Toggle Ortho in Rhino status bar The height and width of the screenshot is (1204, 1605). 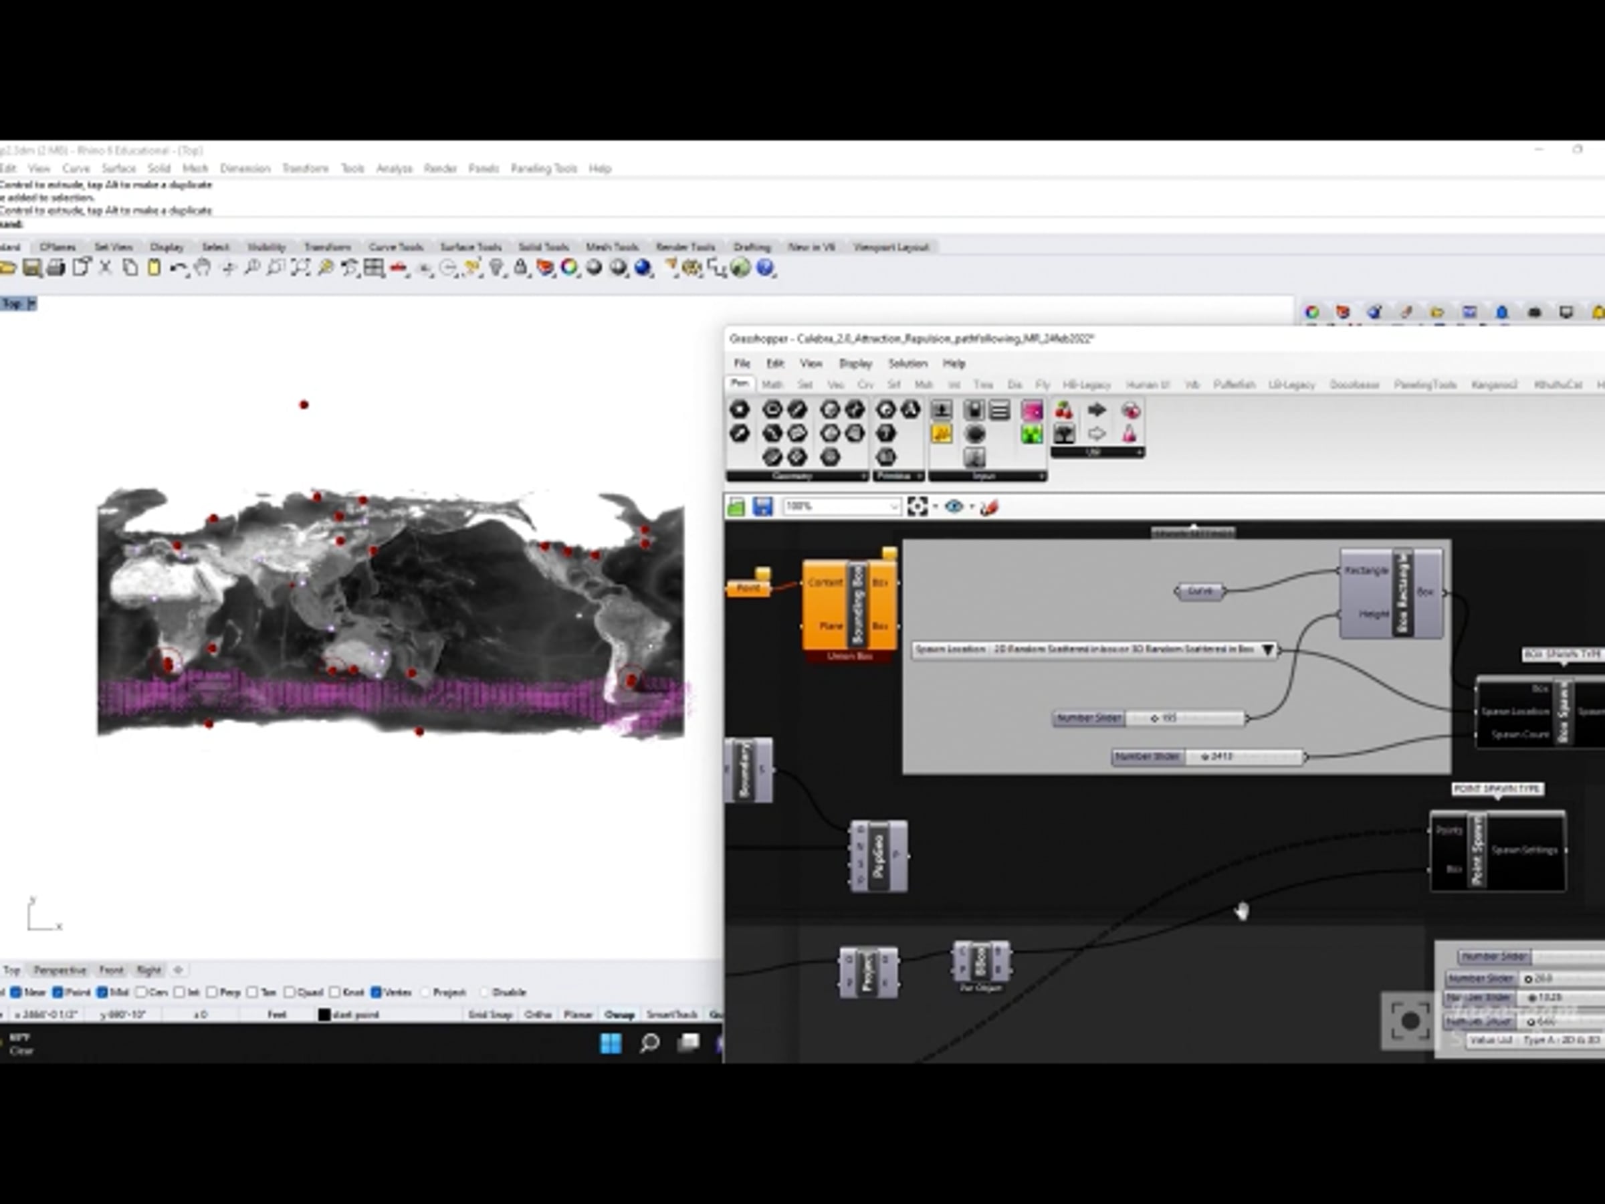coord(538,1015)
